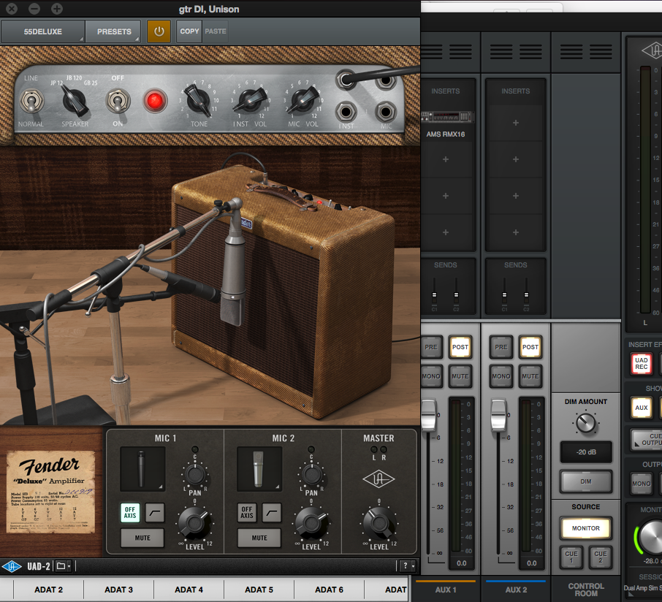The image size is (662, 602).
Task: Open the MIC 1 microphone selector
Action: click(x=142, y=470)
